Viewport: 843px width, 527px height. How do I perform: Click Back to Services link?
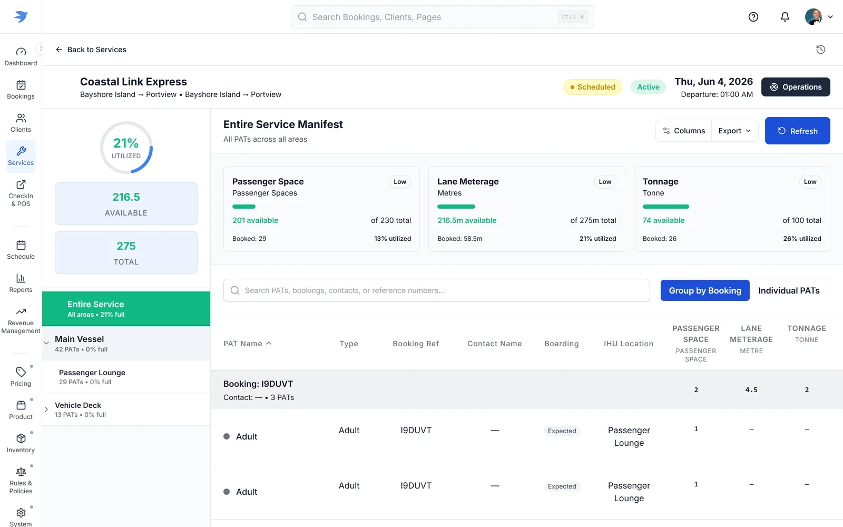coord(91,50)
